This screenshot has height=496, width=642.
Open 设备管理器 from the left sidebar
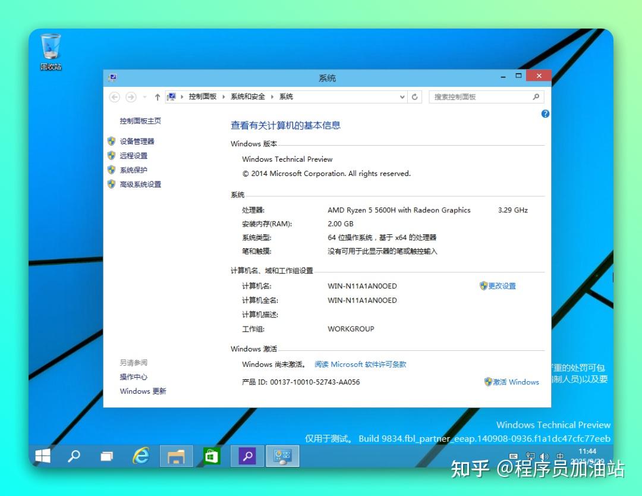[138, 142]
